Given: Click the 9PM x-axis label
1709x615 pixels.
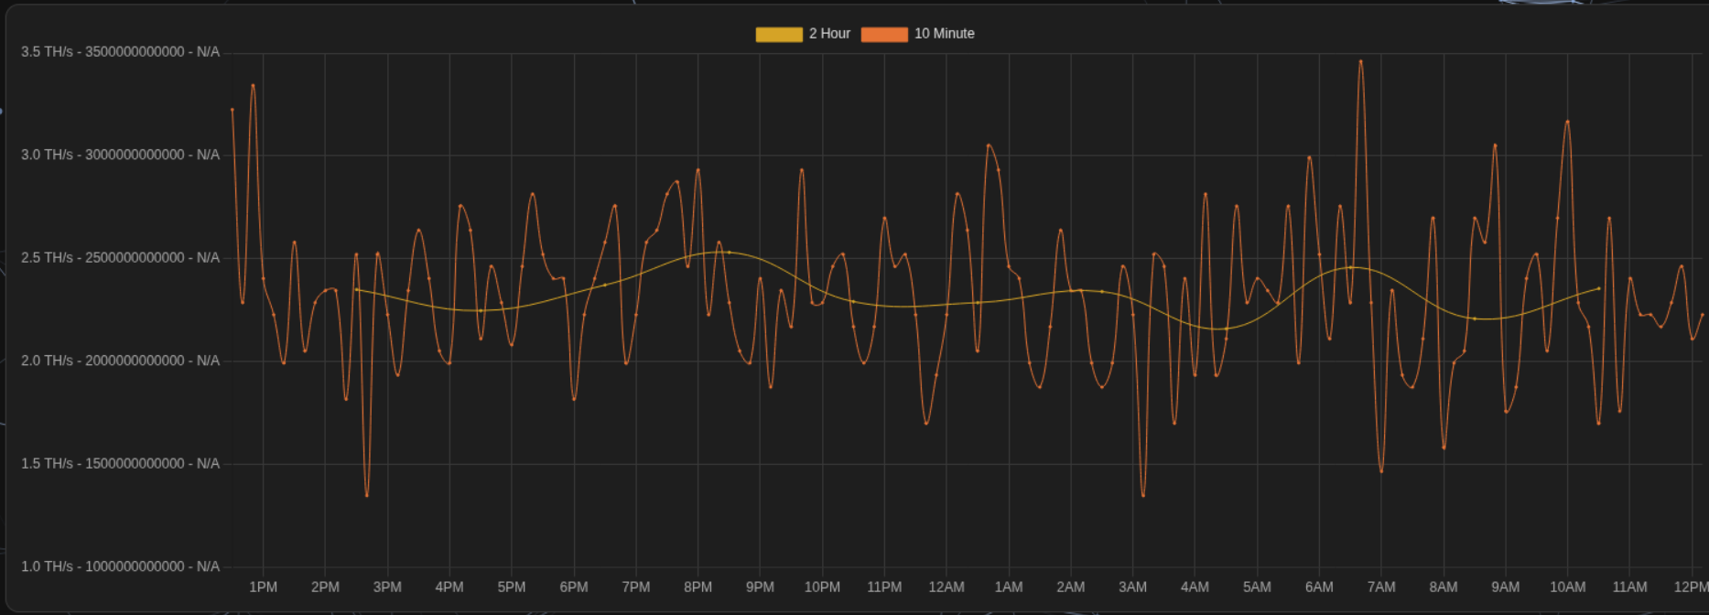Looking at the screenshot, I should [760, 588].
